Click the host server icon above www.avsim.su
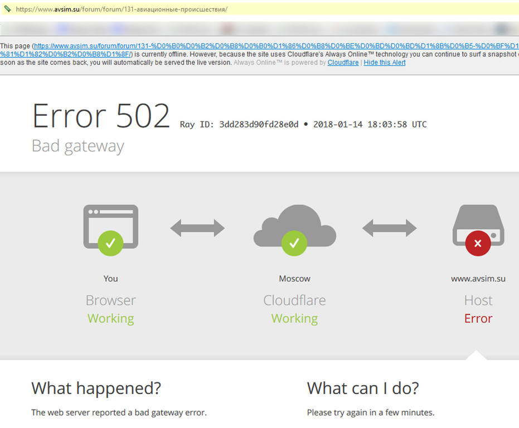Screen dimensions: 519x428 point(478,230)
